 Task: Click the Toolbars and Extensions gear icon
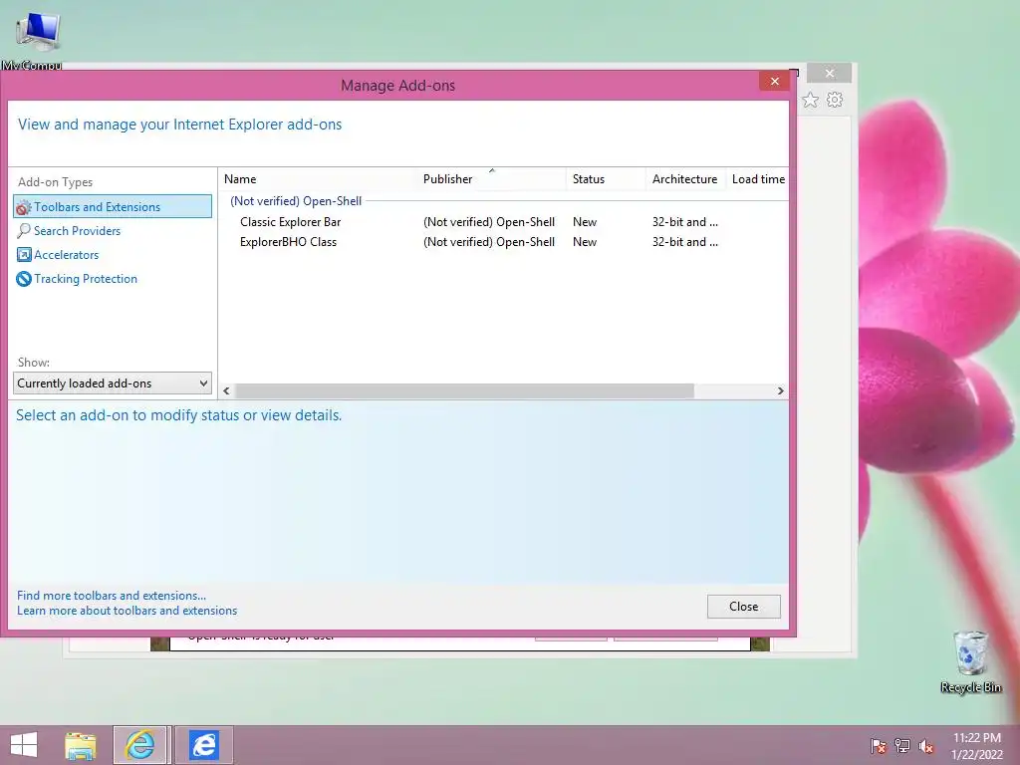click(24, 207)
